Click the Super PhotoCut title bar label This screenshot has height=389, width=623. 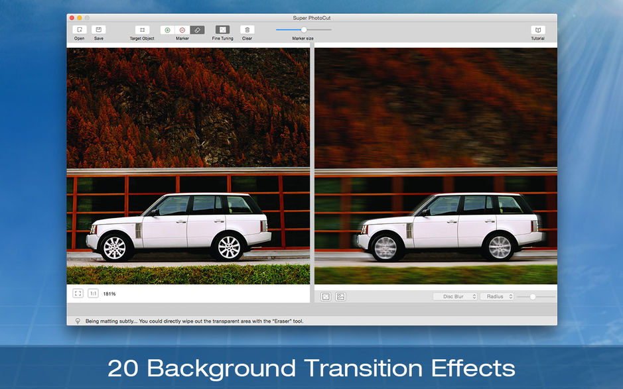coord(311,18)
